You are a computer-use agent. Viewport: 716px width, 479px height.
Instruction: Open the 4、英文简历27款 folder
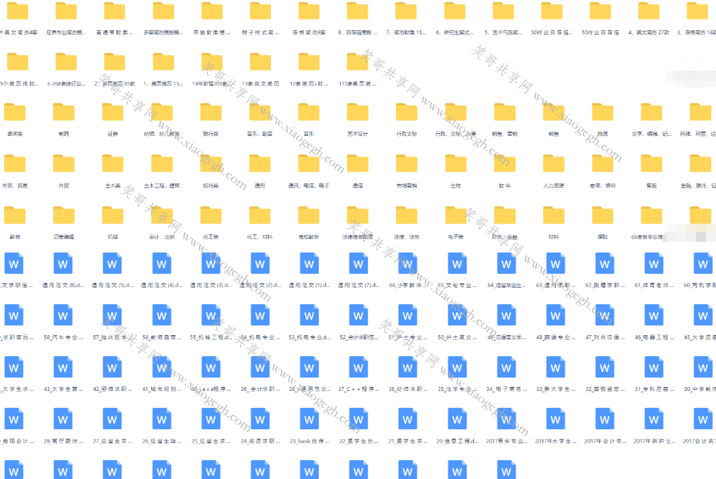click(x=649, y=11)
